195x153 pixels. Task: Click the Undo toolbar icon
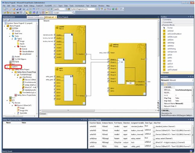click(34, 9)
